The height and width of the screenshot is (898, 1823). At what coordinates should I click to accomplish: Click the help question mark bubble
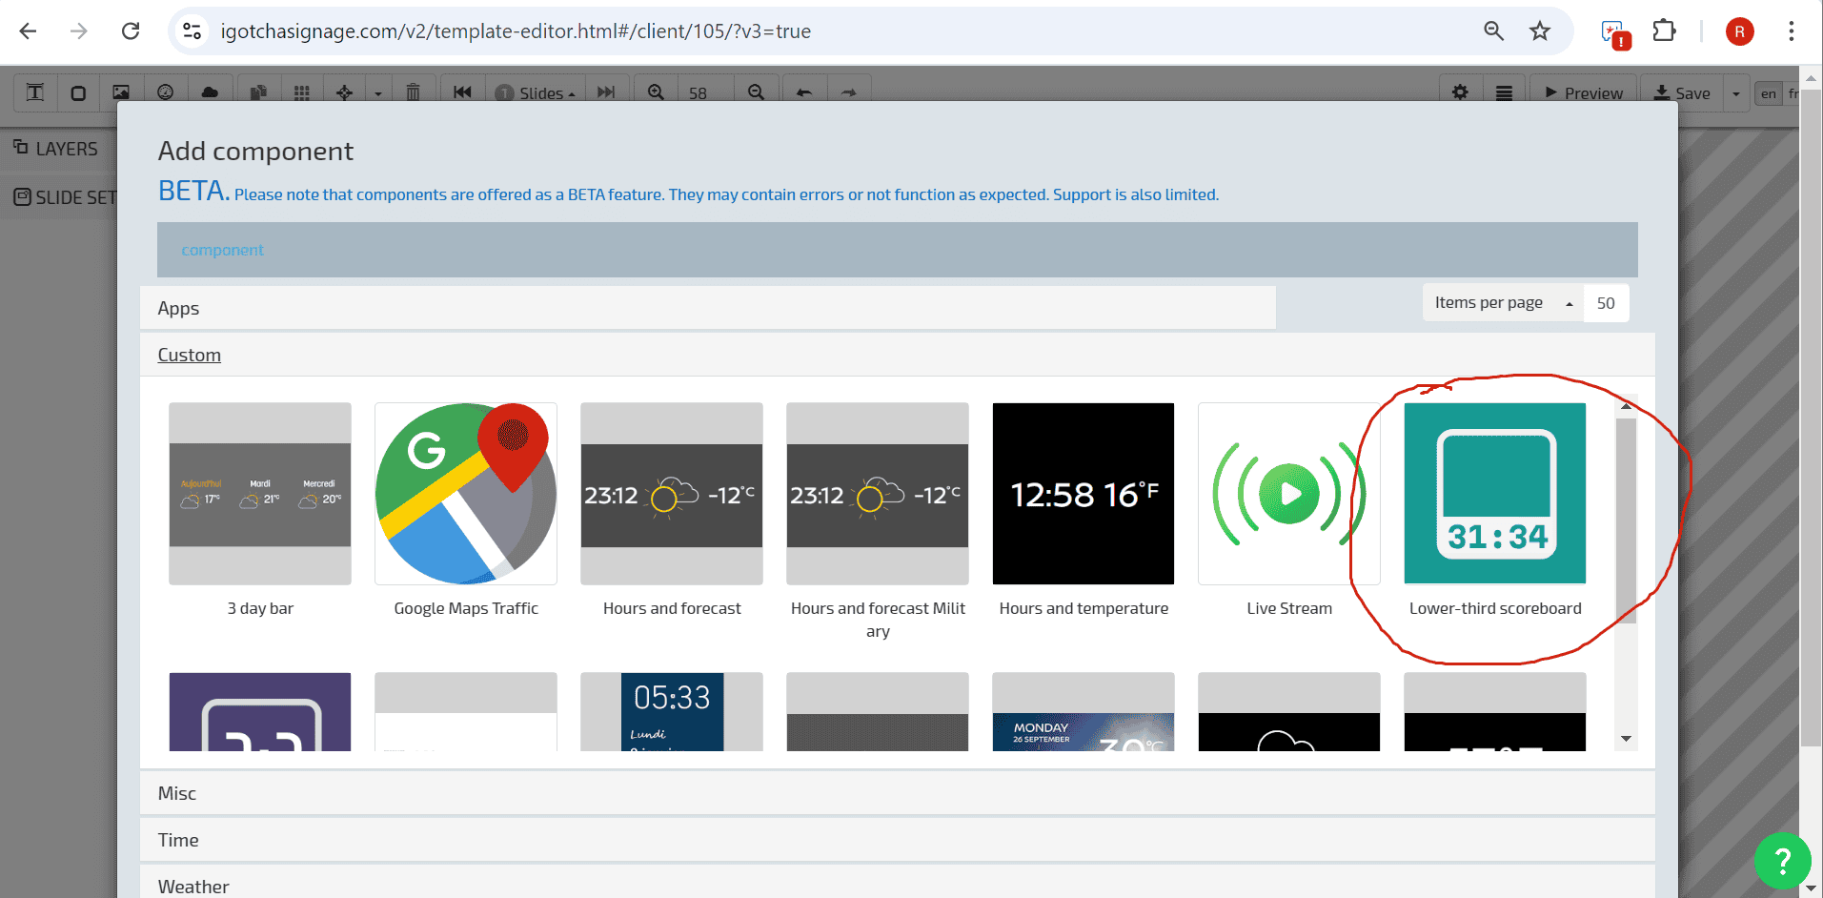pyautogui.click(x=1781, y=860)
